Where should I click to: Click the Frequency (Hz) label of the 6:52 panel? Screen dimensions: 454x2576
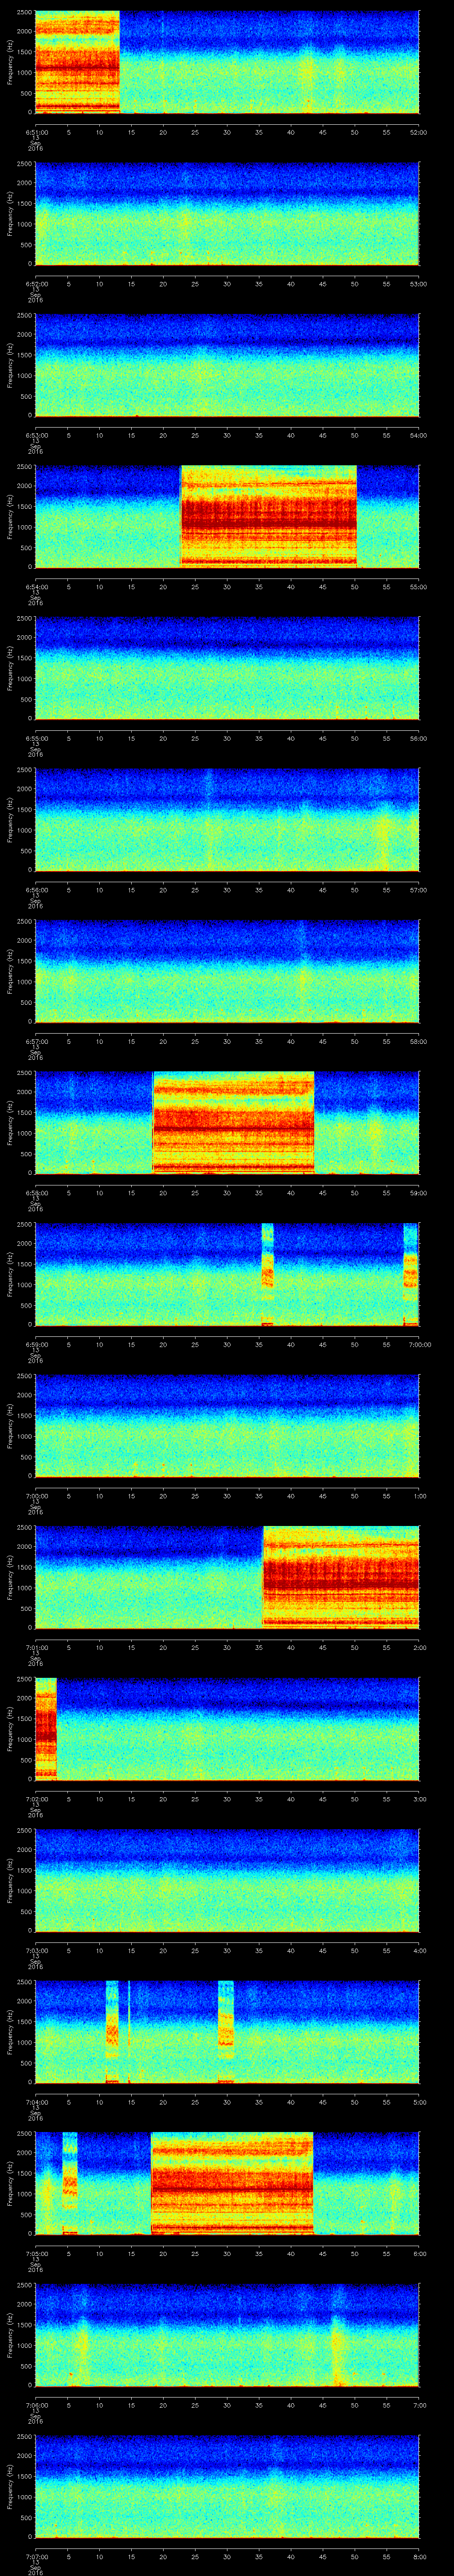click(10, 214)
